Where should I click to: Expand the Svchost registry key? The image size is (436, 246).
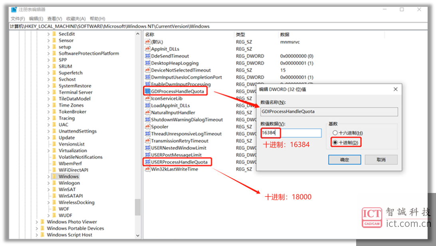click(49, 79)
